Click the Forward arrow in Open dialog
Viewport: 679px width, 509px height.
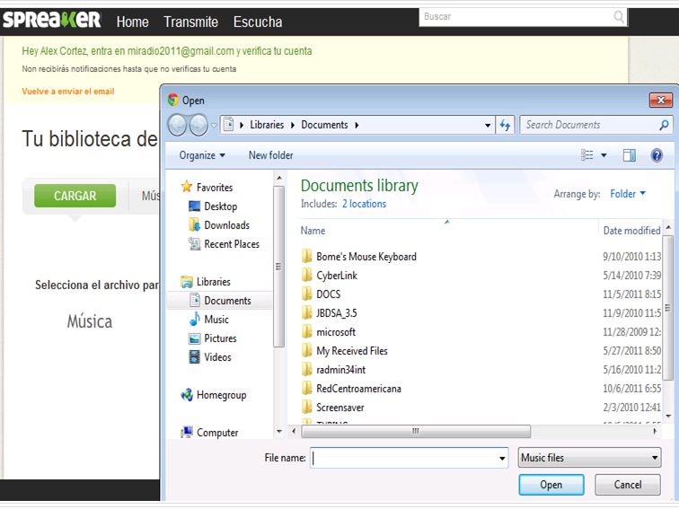pos(198,125)
